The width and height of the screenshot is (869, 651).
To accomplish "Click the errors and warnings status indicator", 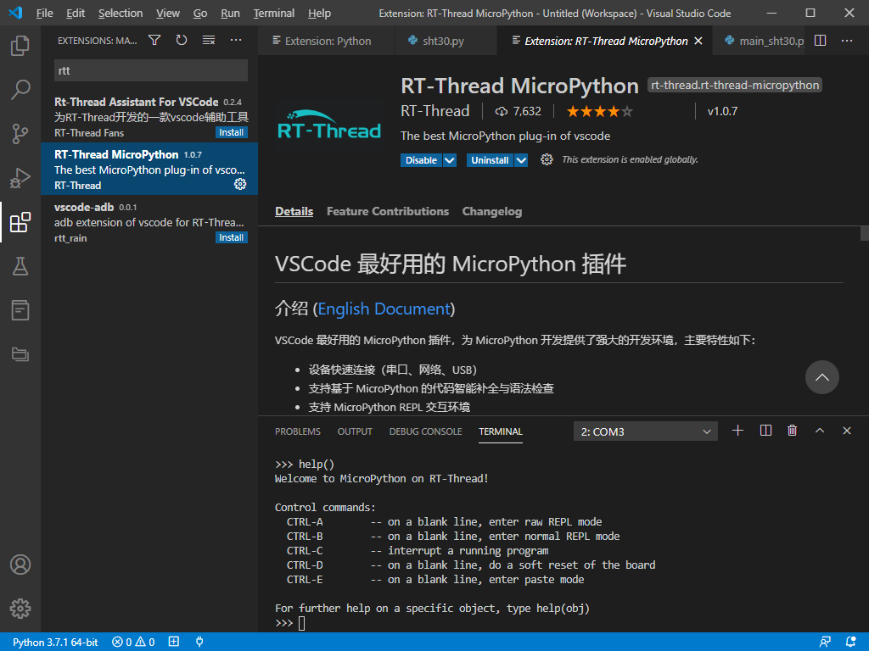I will [x=133, y=643].
